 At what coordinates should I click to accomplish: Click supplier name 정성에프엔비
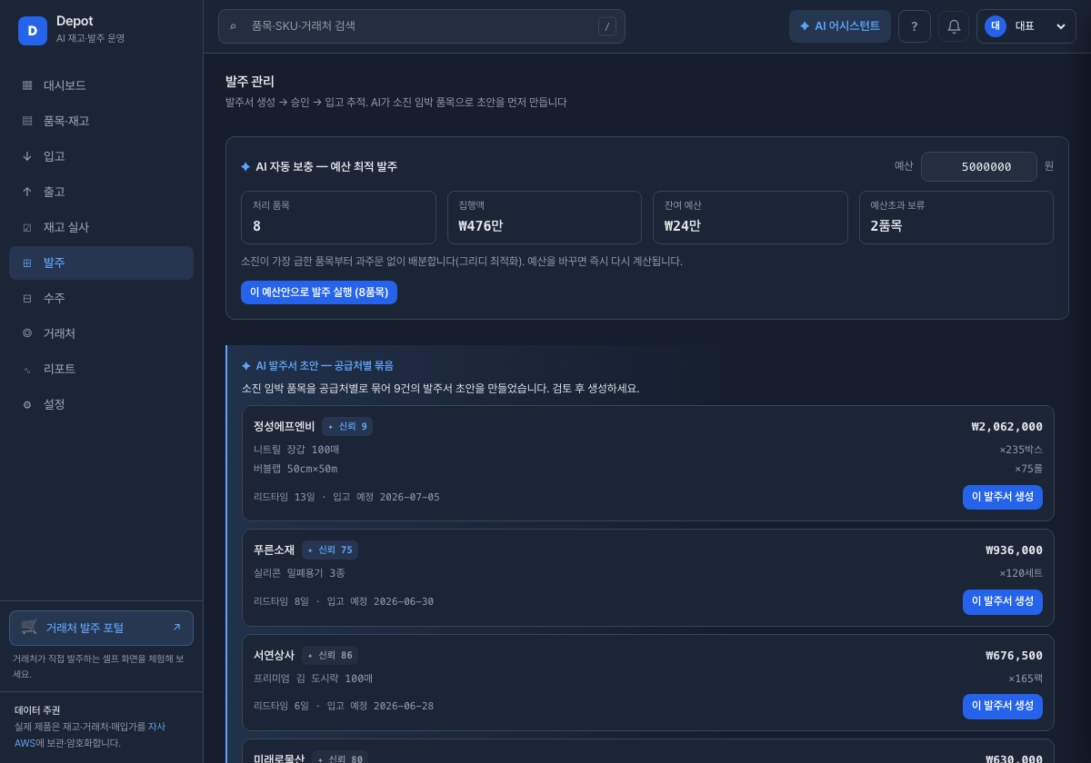tap(285, 427)
